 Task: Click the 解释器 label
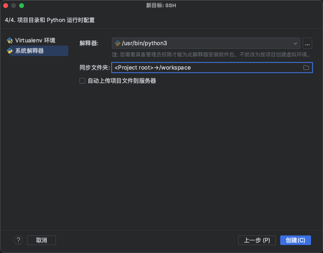tap(89, 43)
